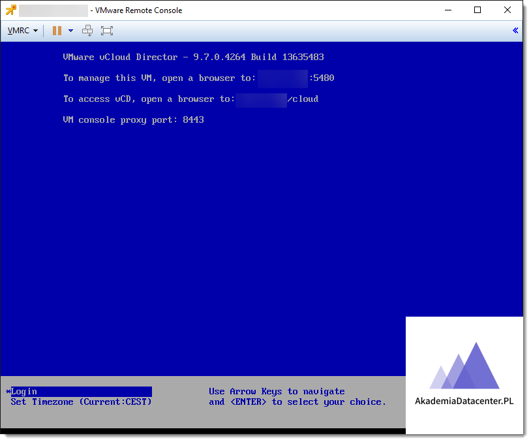The width and height of the screenshot is (531, 442).
Task: Click the VMware Remote Console app icon
Action: click(10, 10)
